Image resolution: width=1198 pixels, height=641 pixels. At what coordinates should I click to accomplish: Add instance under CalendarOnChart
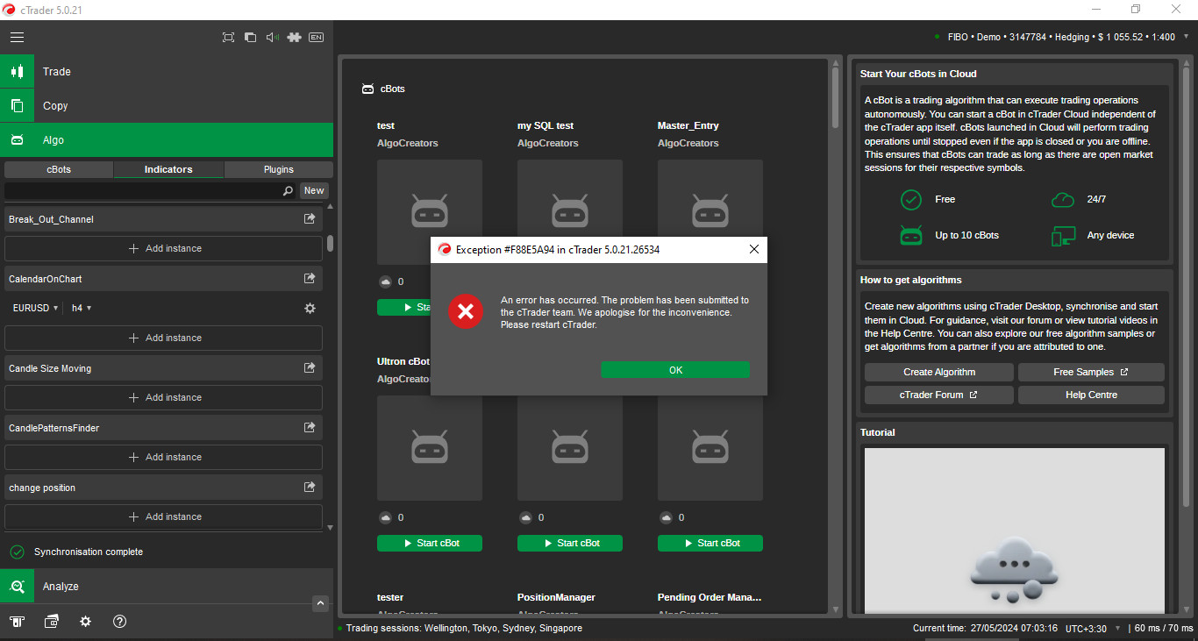164,338
